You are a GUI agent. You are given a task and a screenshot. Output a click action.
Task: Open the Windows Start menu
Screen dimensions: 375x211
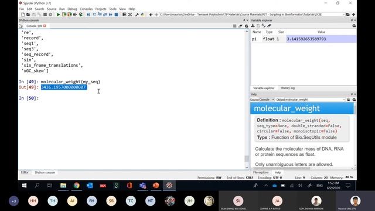pos(24,185)
